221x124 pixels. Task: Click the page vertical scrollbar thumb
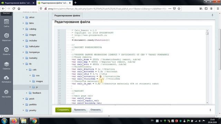(220, 49)
